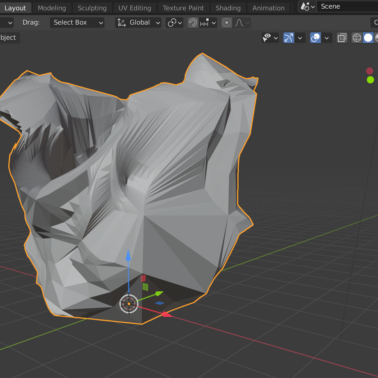Select the Shading workspace tab
The image size is (378, 378).
coord(228,8)
